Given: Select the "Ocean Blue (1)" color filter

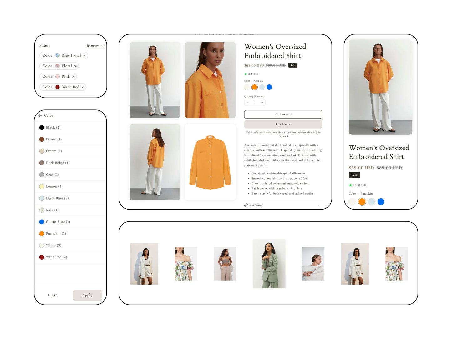Looking at the screenshot, I should pyautogui.click(x=58, y=222).
